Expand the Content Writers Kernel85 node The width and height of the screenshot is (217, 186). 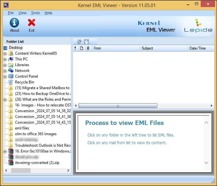click(x=5, y=54)
